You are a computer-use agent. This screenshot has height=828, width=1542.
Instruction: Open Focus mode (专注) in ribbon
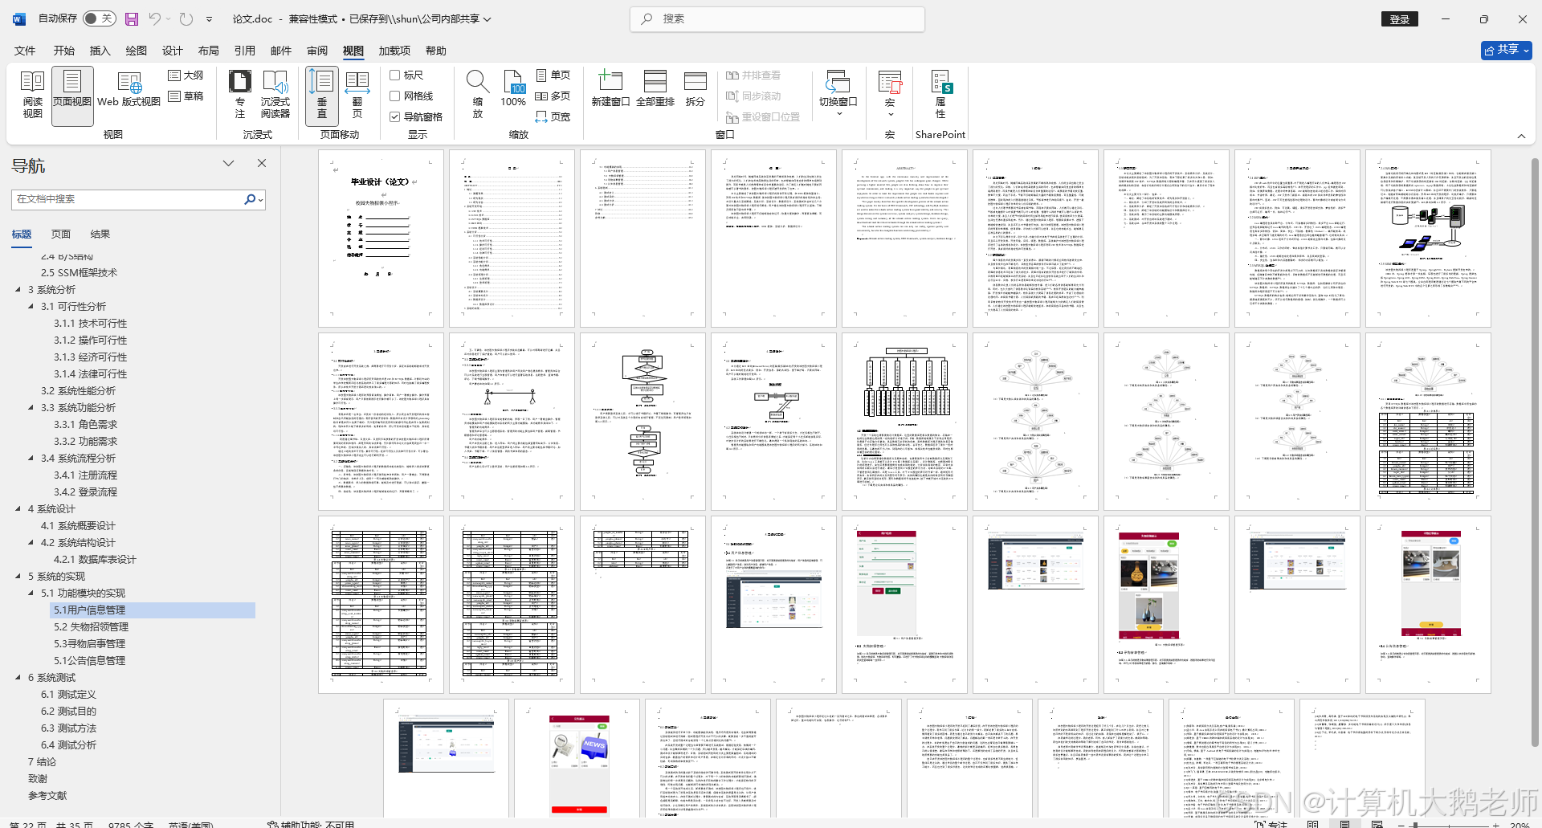tap(239, 96)
